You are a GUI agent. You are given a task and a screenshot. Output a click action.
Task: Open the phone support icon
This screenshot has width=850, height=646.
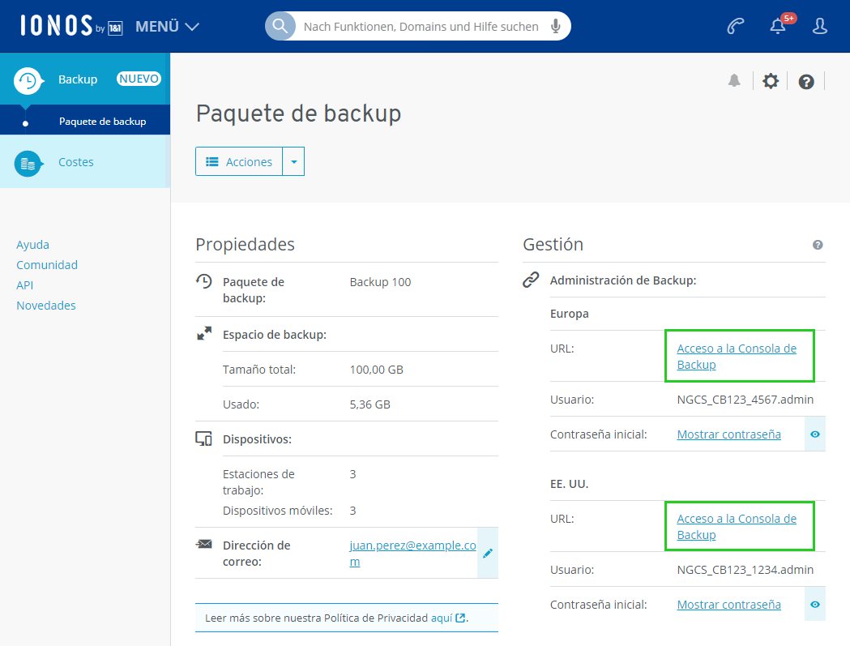(x=736, y=26)
